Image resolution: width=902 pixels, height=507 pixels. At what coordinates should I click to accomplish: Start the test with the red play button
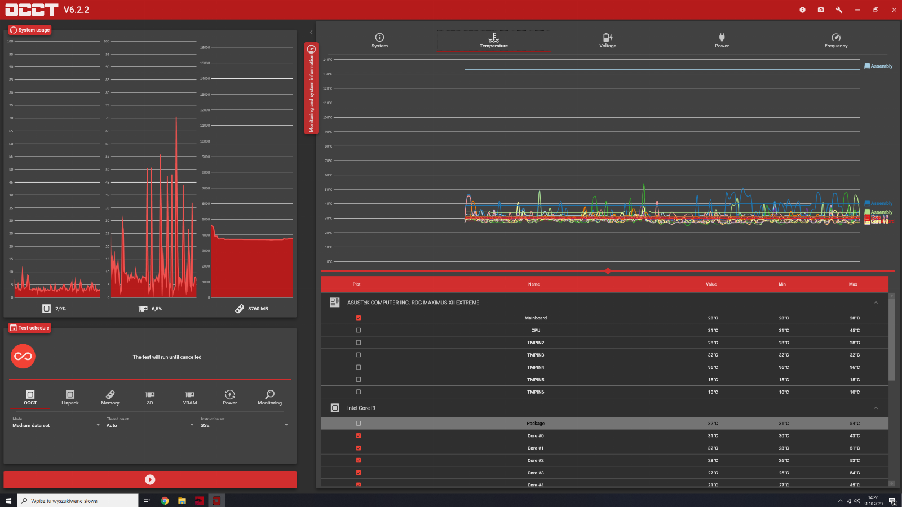[x=150, y=479]
